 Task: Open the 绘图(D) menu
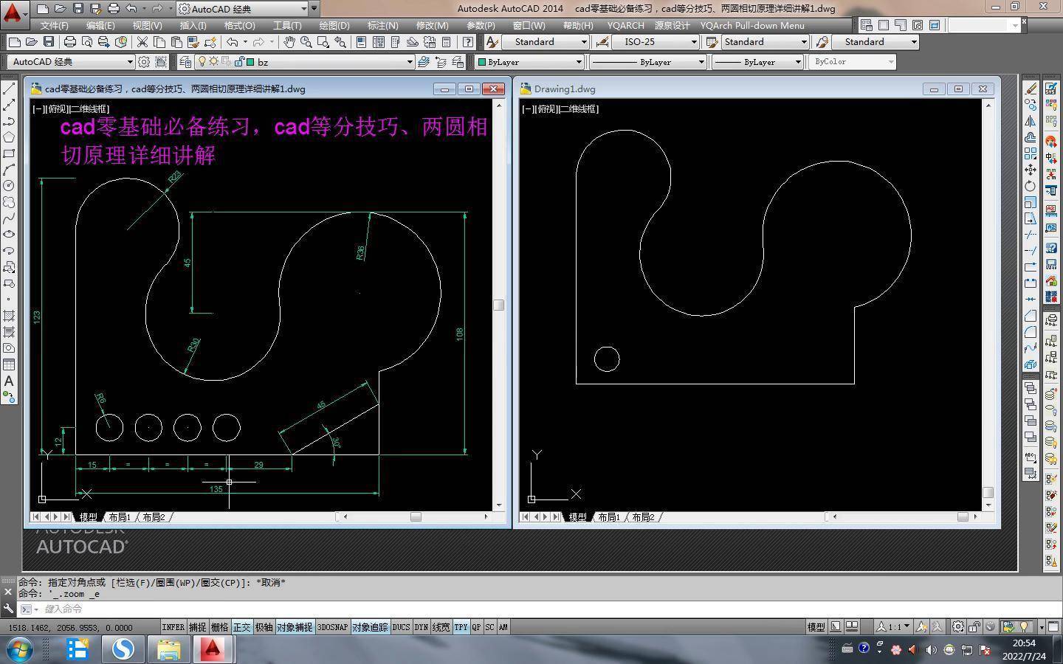334,25
